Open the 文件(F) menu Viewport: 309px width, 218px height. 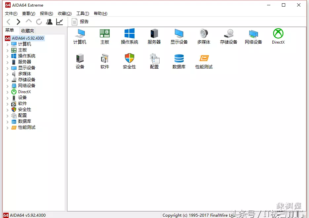[11, 14]
